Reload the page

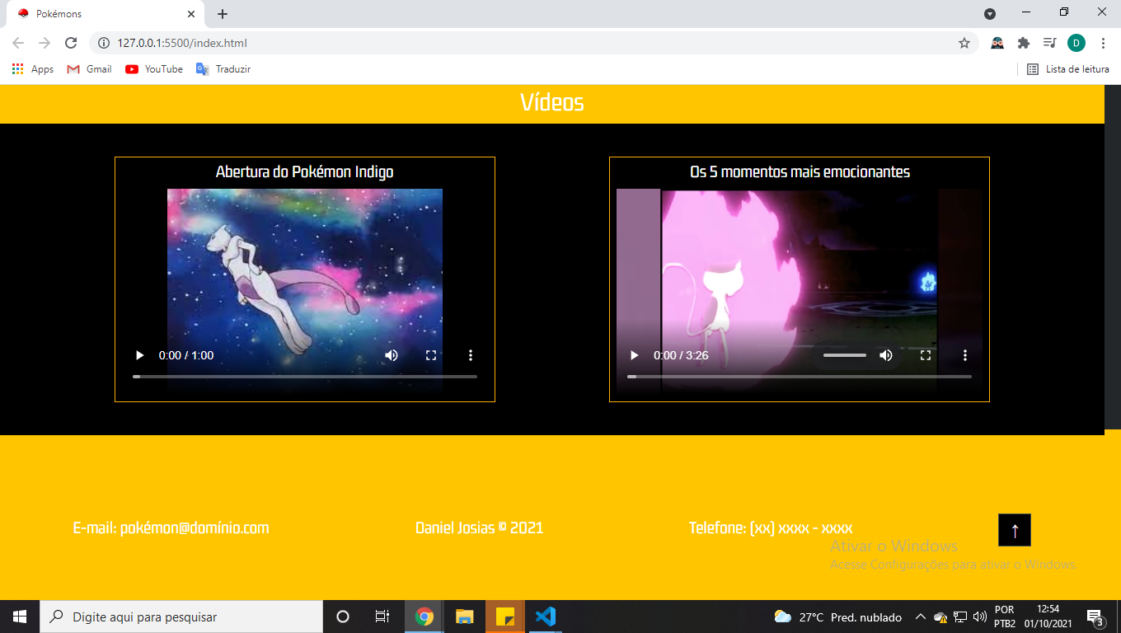click(x=71, y=43)
